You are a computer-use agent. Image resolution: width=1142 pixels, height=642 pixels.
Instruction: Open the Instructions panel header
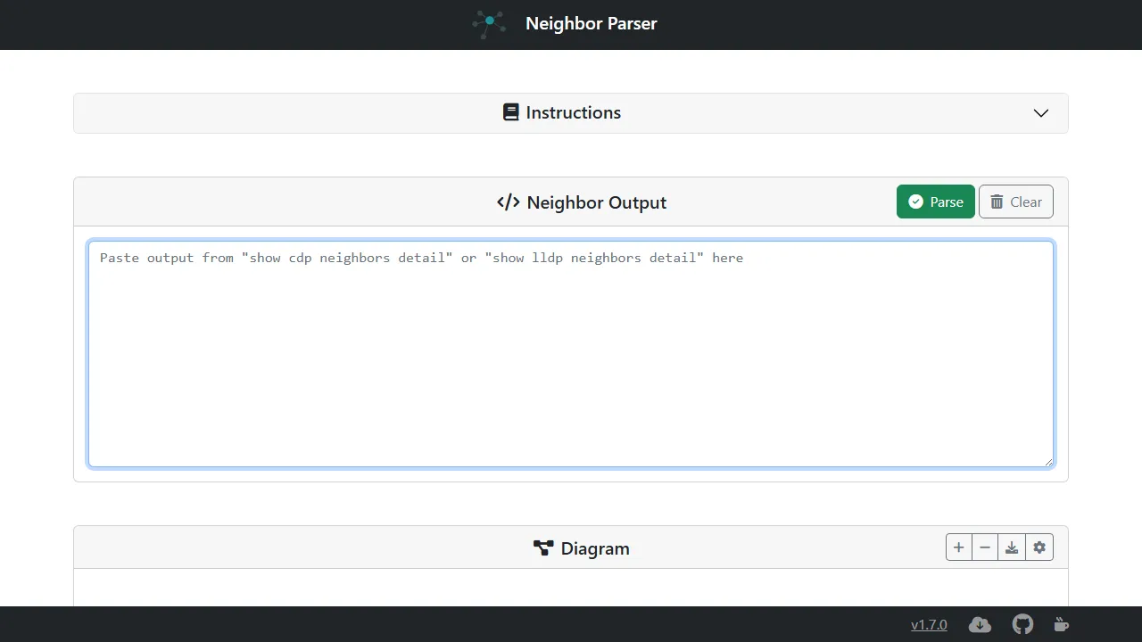click(570, 112)
